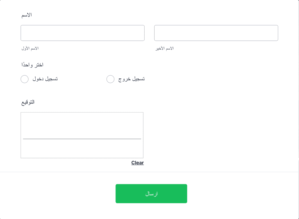Click the horizontal divider above submit button
The width and height of the screenshot is (299, 219).
(149, 172)
